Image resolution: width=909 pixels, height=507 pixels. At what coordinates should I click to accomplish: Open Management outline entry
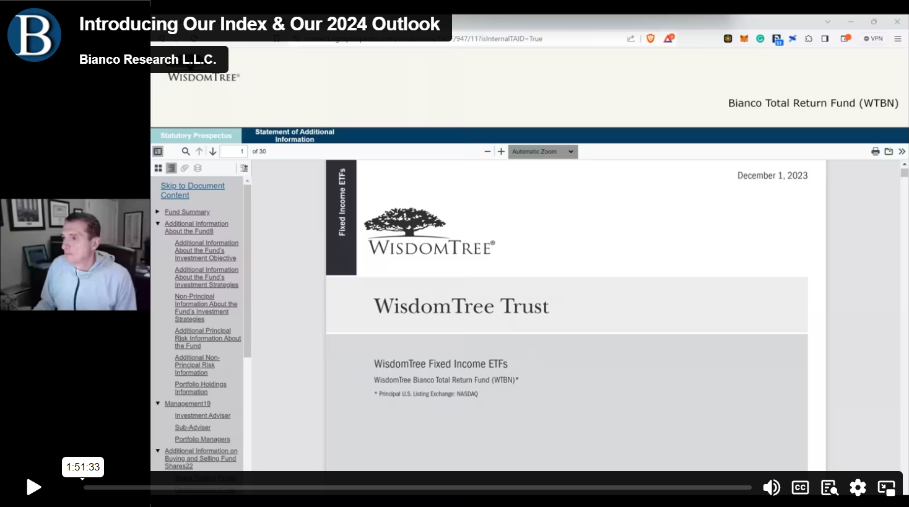[188, 404]
